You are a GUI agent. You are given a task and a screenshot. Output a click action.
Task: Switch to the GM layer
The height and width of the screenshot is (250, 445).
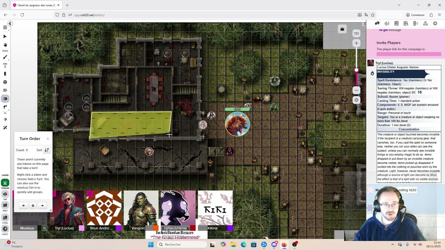5,194
